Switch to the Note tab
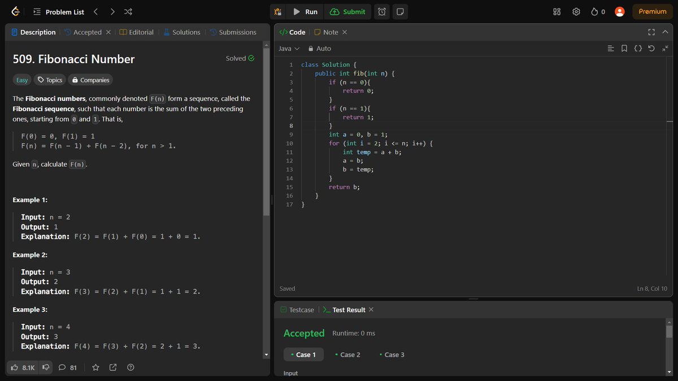678x381 pixels. (326, 32)
